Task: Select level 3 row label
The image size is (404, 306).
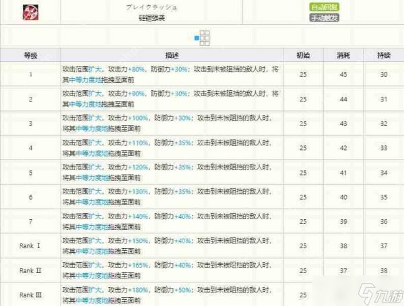Action: point(31,124)
